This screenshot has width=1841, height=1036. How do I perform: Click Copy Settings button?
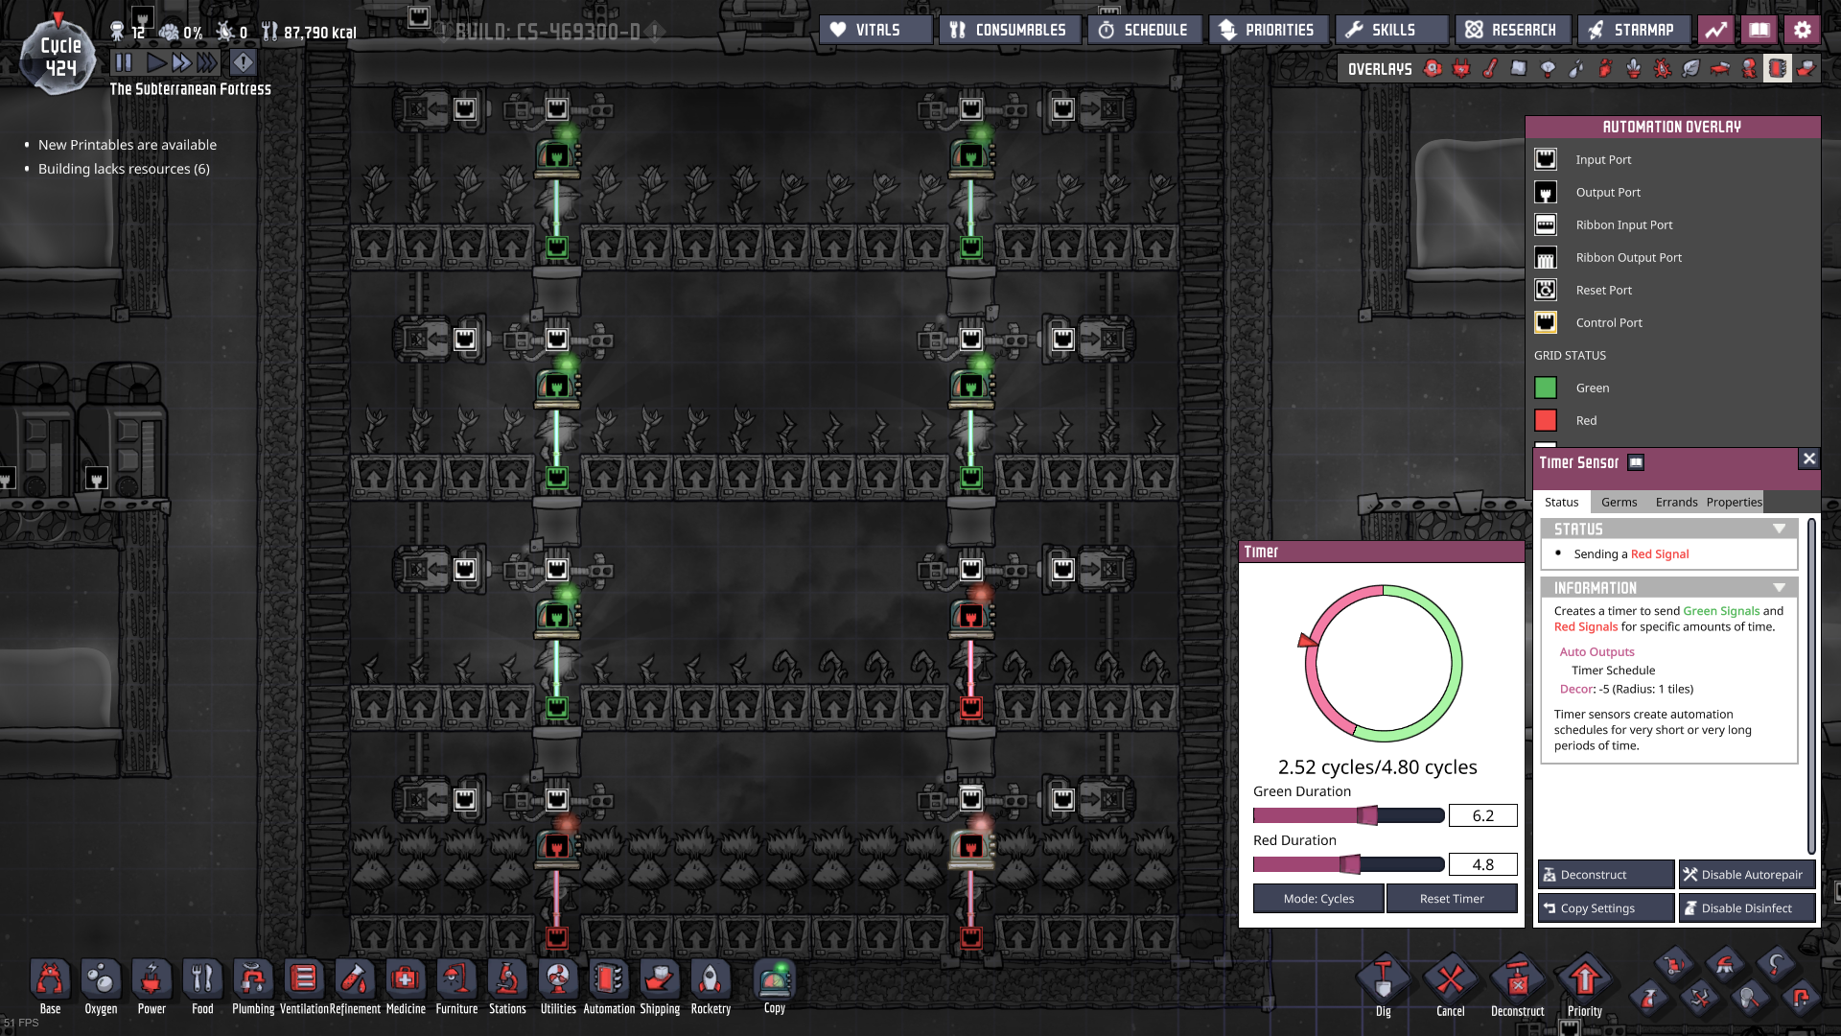pyautogui.click(x=1605, y=908)
